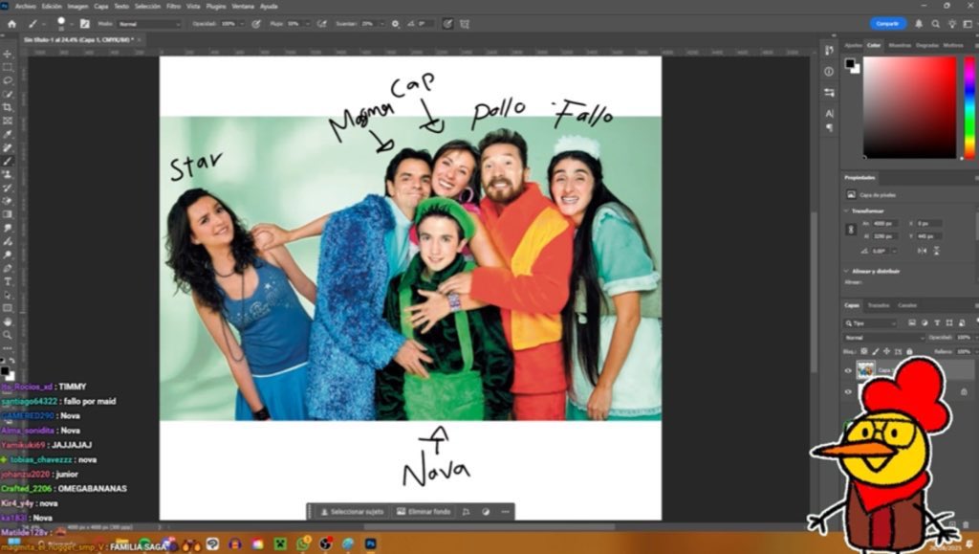The image size is (979, 554).
Task: Toggle lock all on layer
Action: [x=909, y=352]
